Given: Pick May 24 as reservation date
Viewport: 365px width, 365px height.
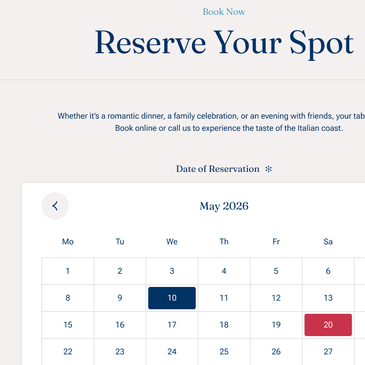Looking at the screenshot, I should tap(172, 352).
